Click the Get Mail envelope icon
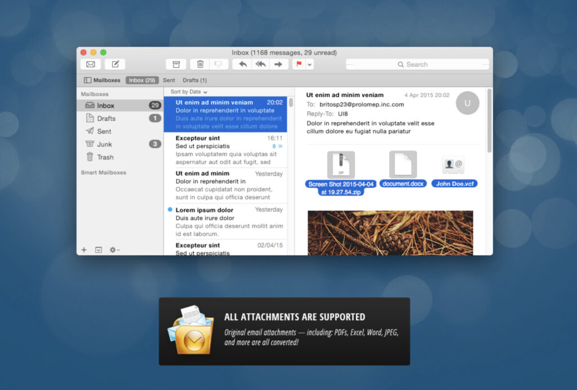577x390 pixels. (90, 64)
